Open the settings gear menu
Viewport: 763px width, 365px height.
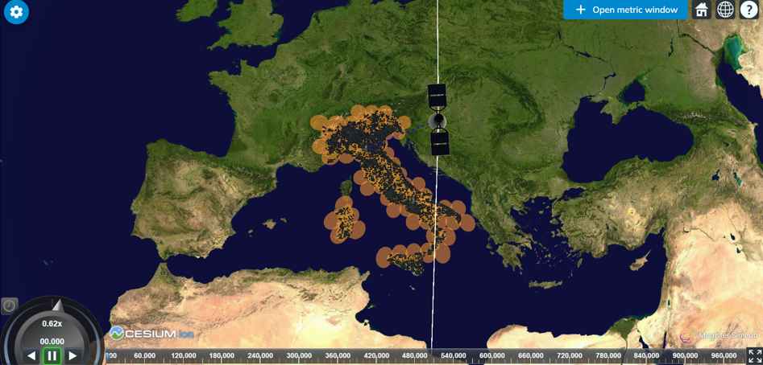tap(17, 11)
